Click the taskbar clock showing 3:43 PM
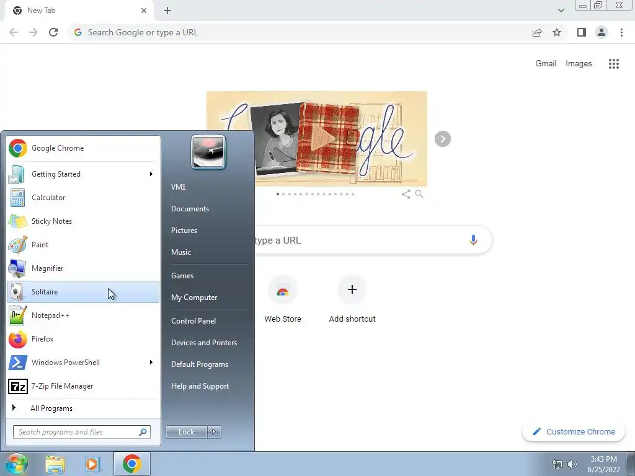Image resolution: width=635 pixels, height=476 pixels. [x=603, y=464]
